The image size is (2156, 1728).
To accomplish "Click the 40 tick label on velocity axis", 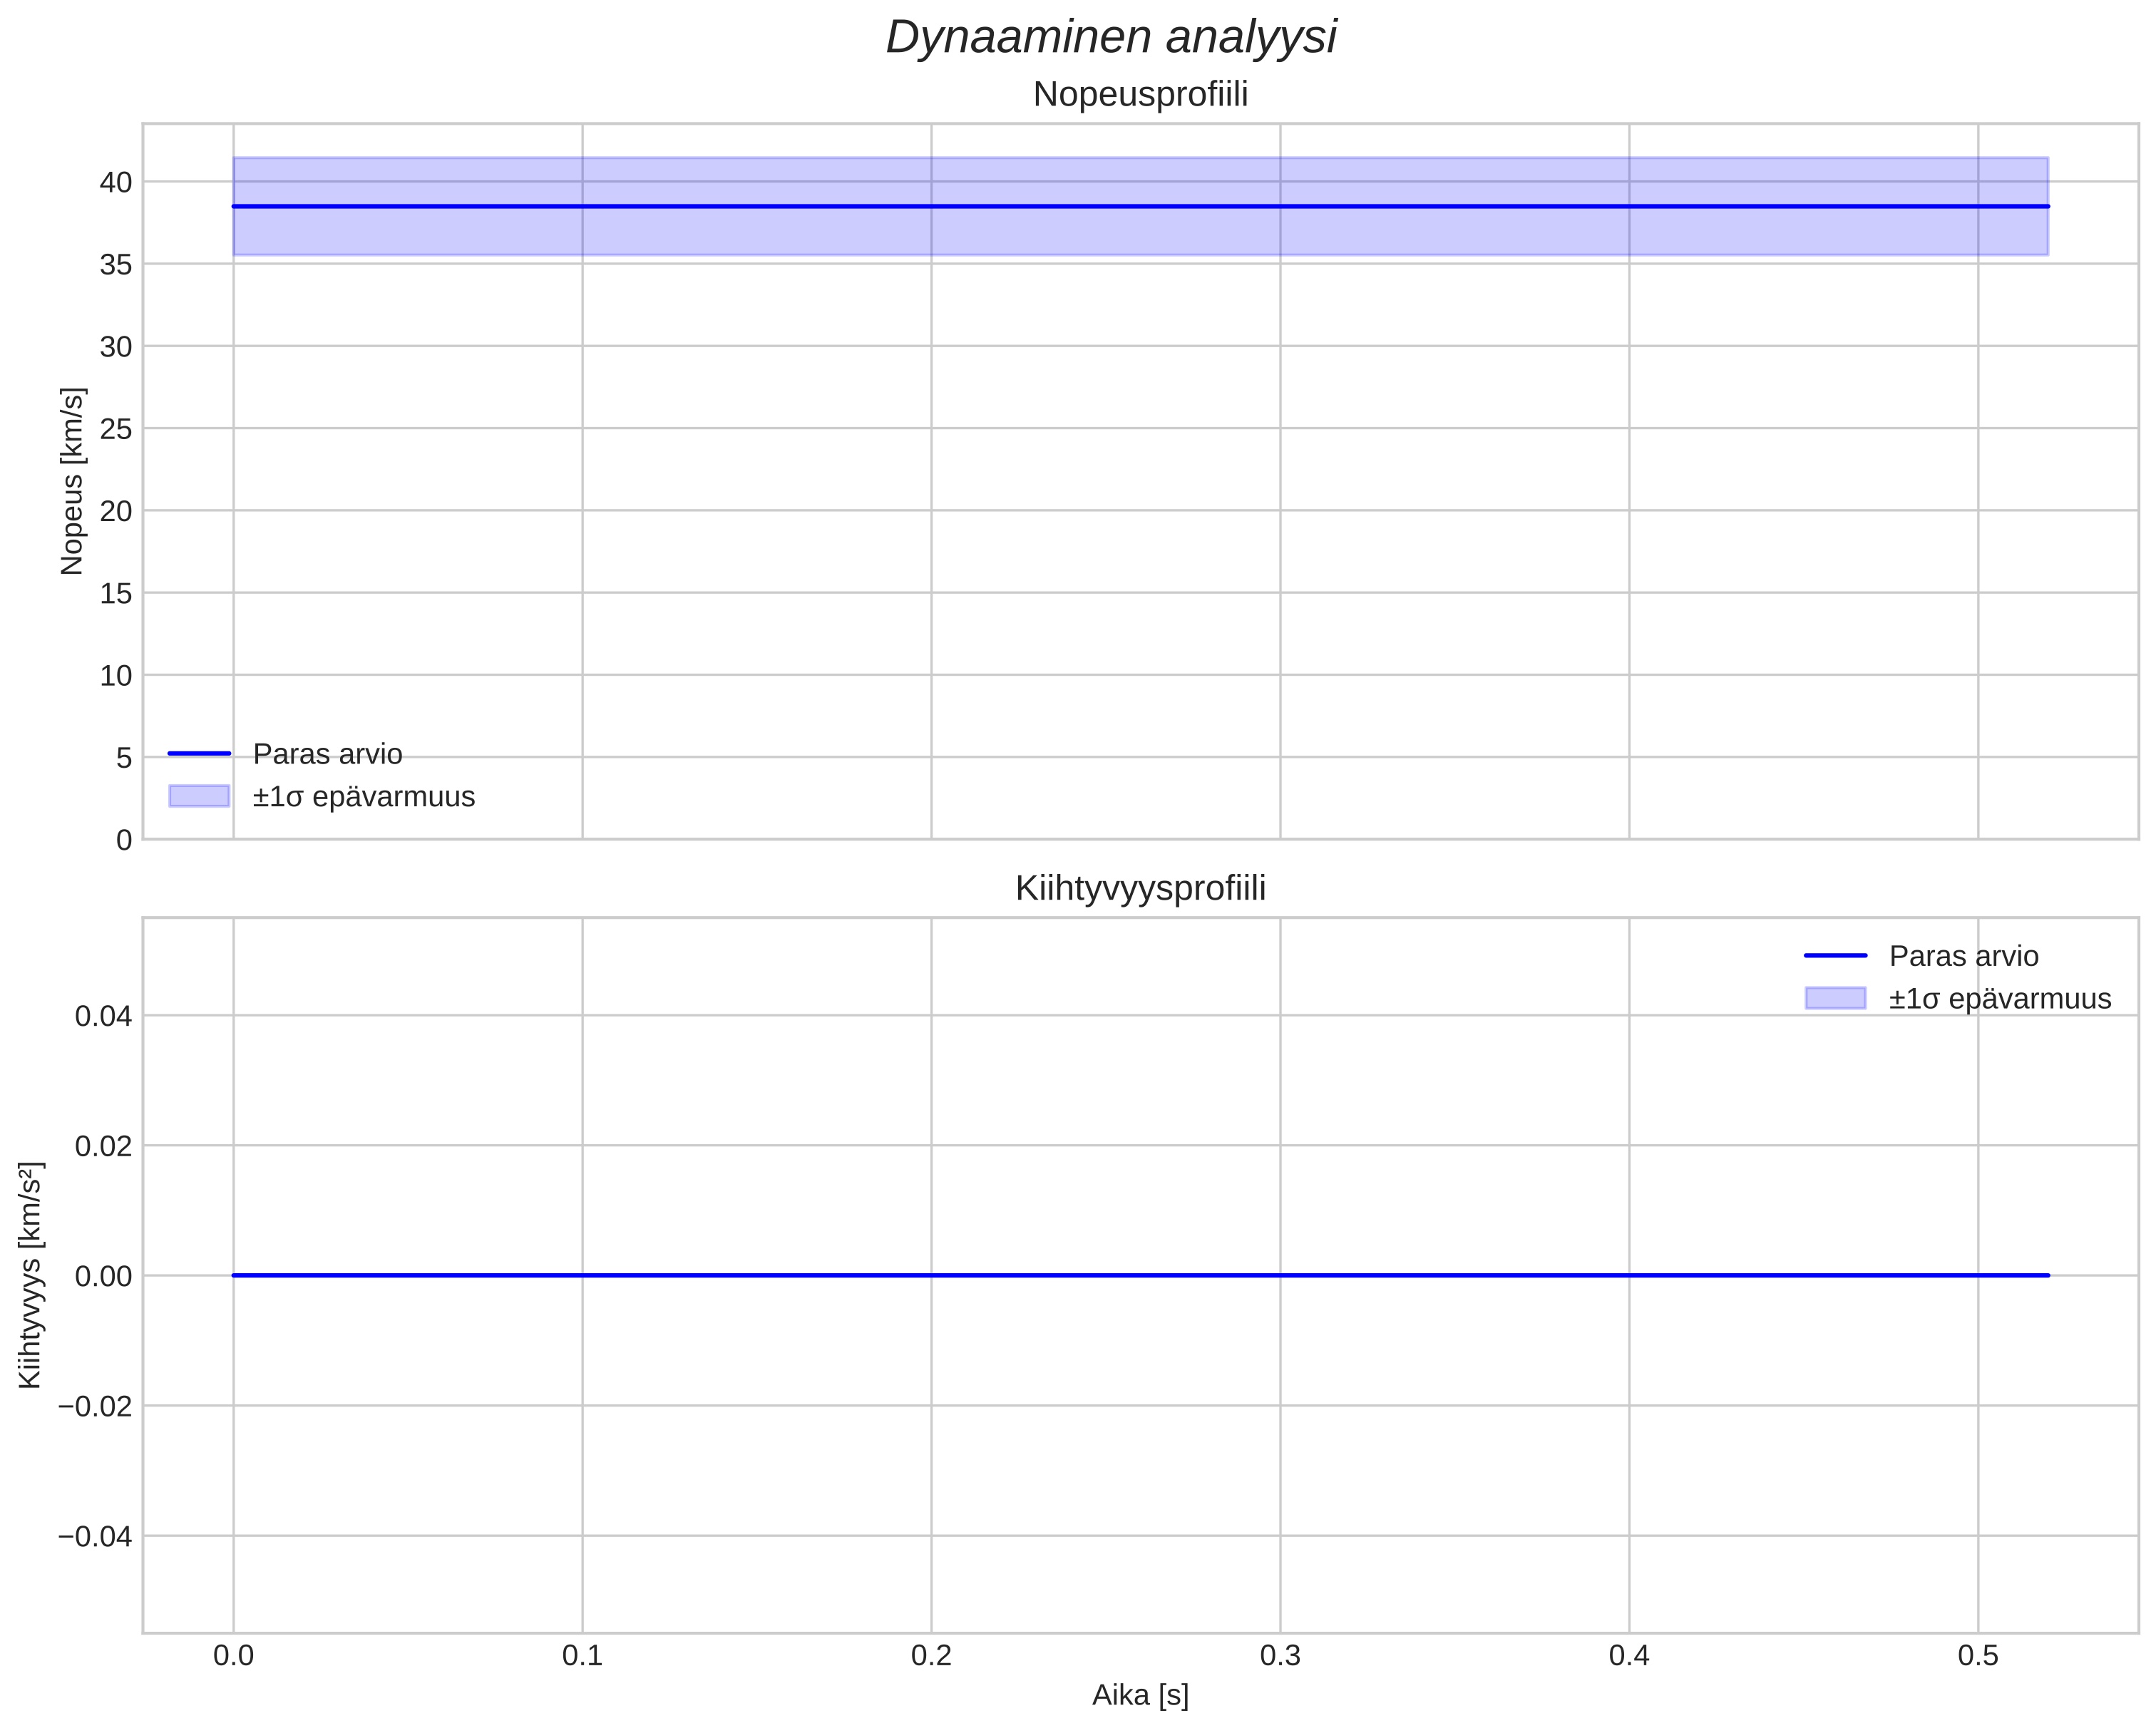I will coord(116,182).
